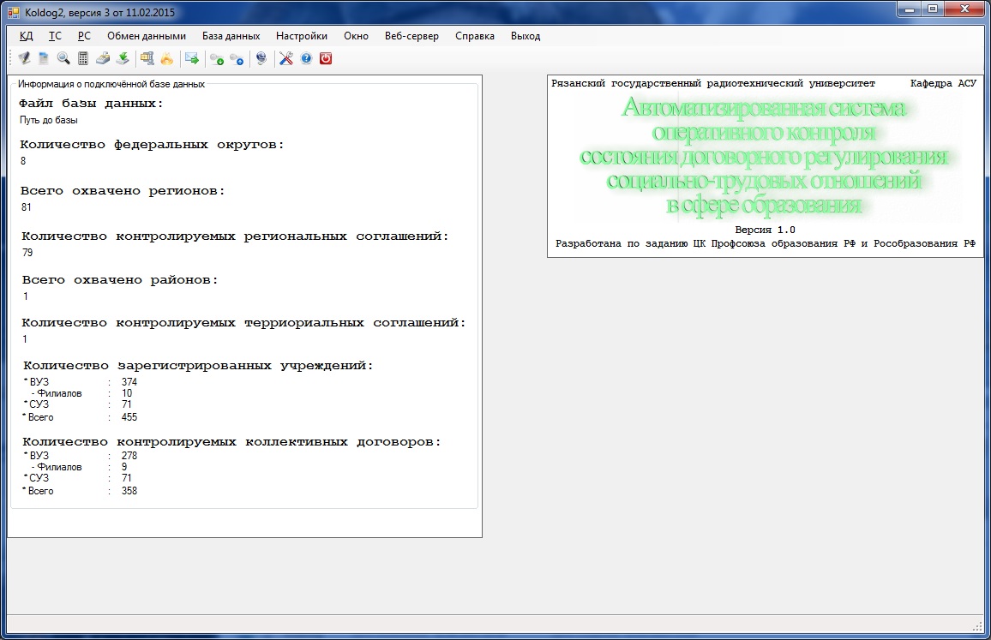The width and height of the screenshot is (991, 640).
Task: Click the registered ВУЗ value 374
Action: (x=129, y=381)
